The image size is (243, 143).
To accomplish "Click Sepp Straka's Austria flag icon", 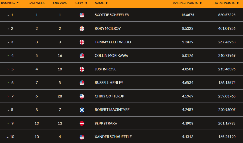I will coord(82,124).
